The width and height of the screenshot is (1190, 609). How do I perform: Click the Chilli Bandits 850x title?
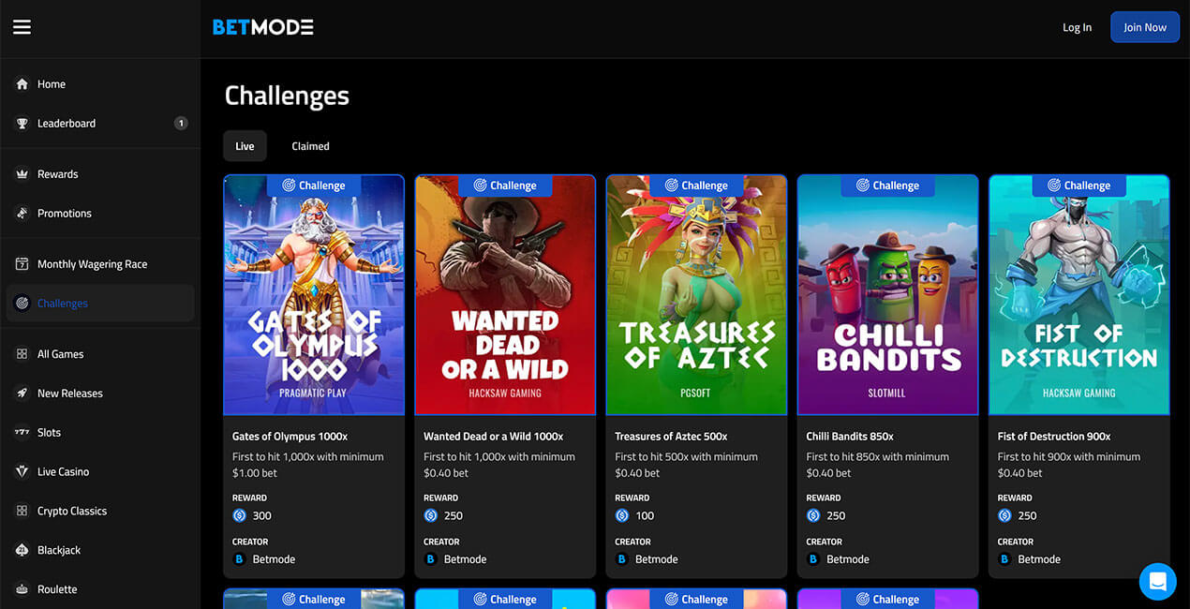point(850,437)
